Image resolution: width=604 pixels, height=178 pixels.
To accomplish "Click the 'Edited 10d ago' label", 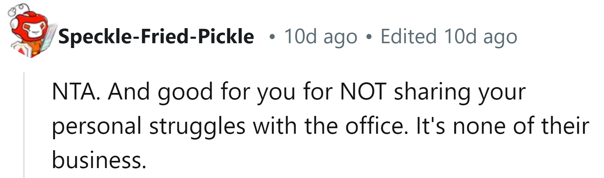I will coord(448,36).
